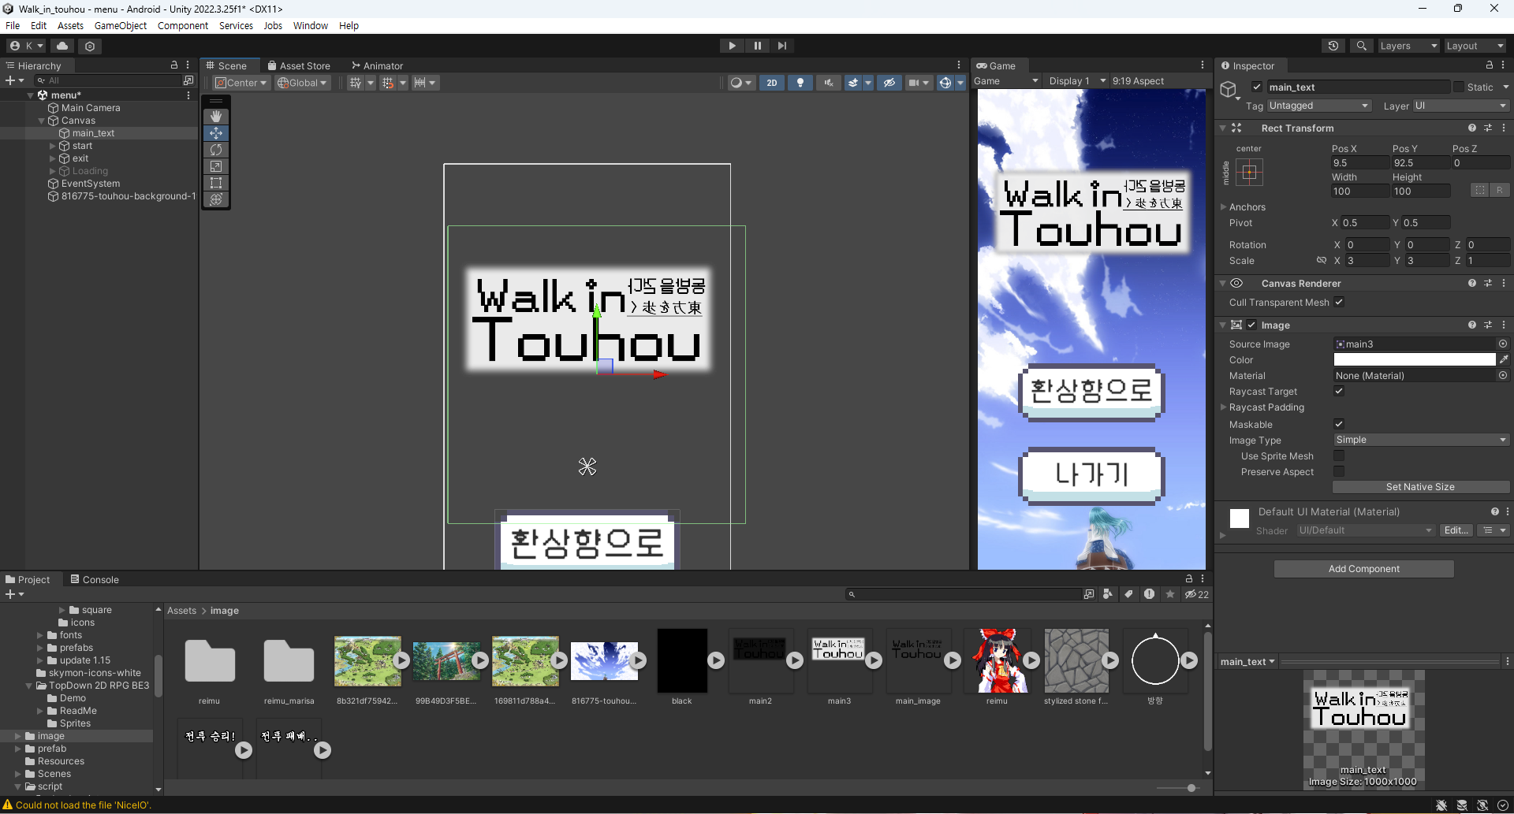The height and width of the screenshot is (814, 1514).
Task: Open the Global rotation mode dropdown
Action: point(302,83)
